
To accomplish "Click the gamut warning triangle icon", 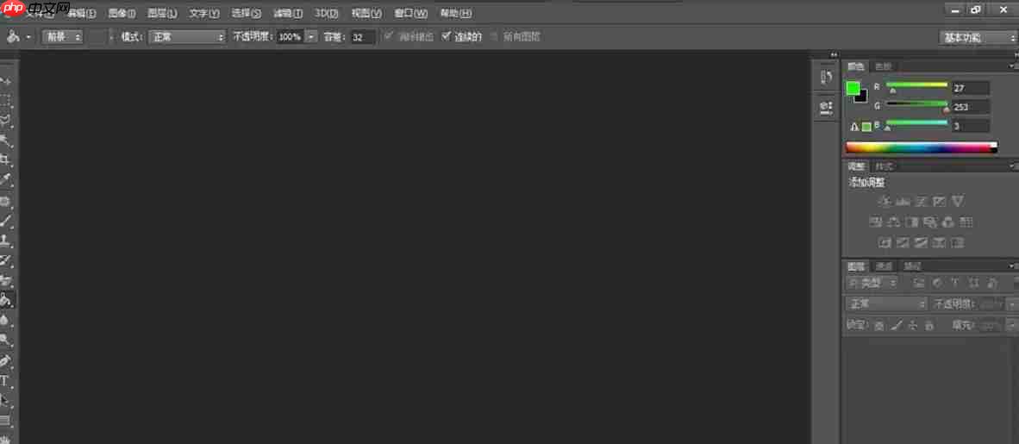I will 854,127.
